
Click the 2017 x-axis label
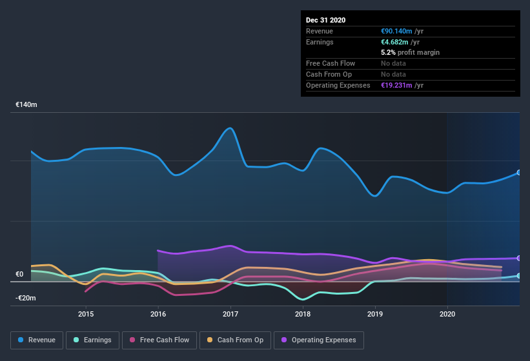point(230,314)
